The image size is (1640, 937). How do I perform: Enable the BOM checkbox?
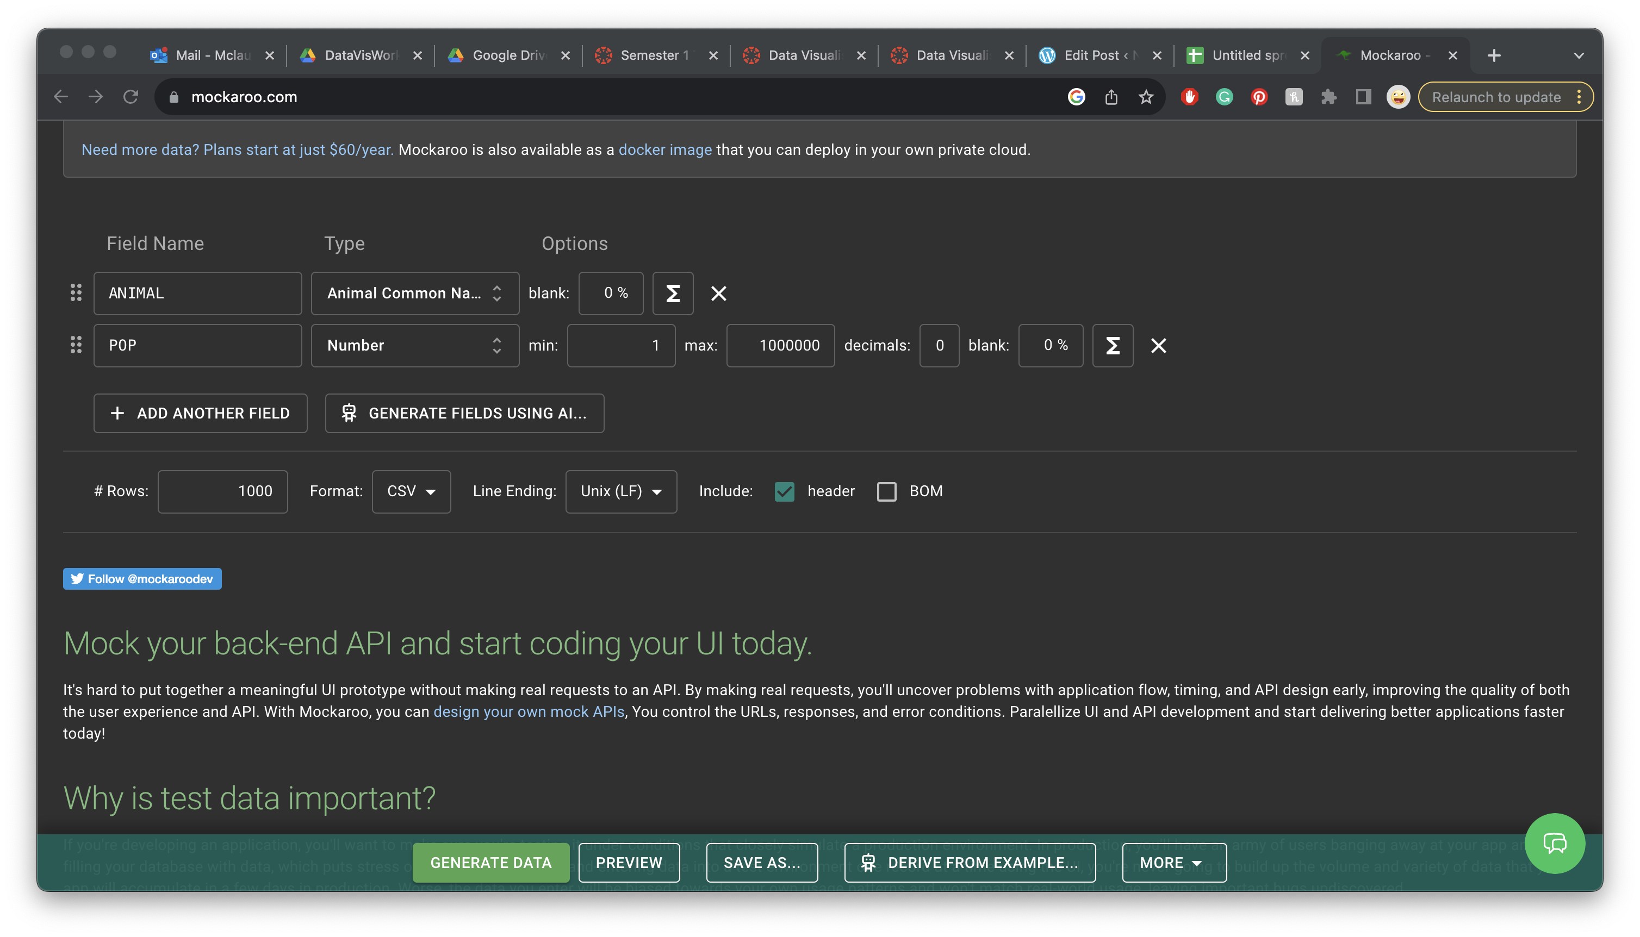(x=886, y=492)
